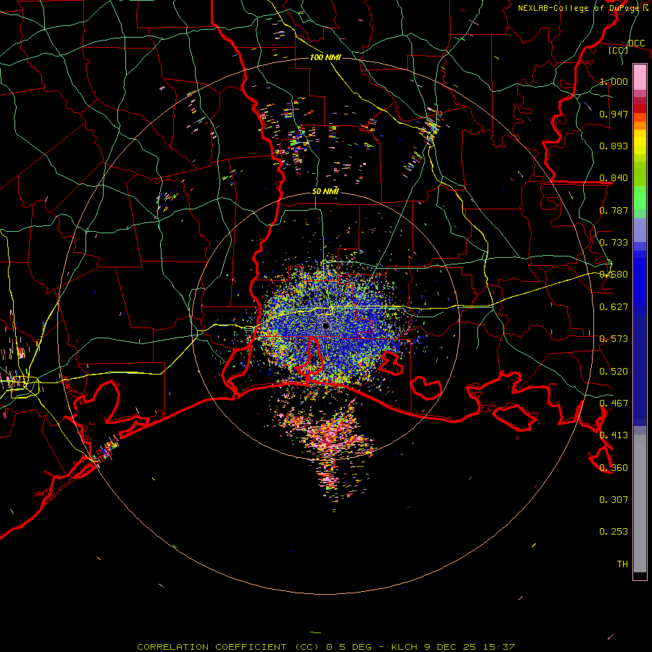Click the [CC] label above the color scale

pos(618,50)
